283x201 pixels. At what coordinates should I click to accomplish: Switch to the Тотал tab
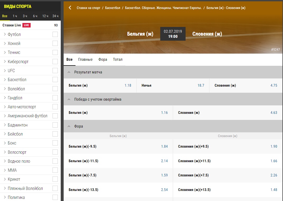pos(118,59)
